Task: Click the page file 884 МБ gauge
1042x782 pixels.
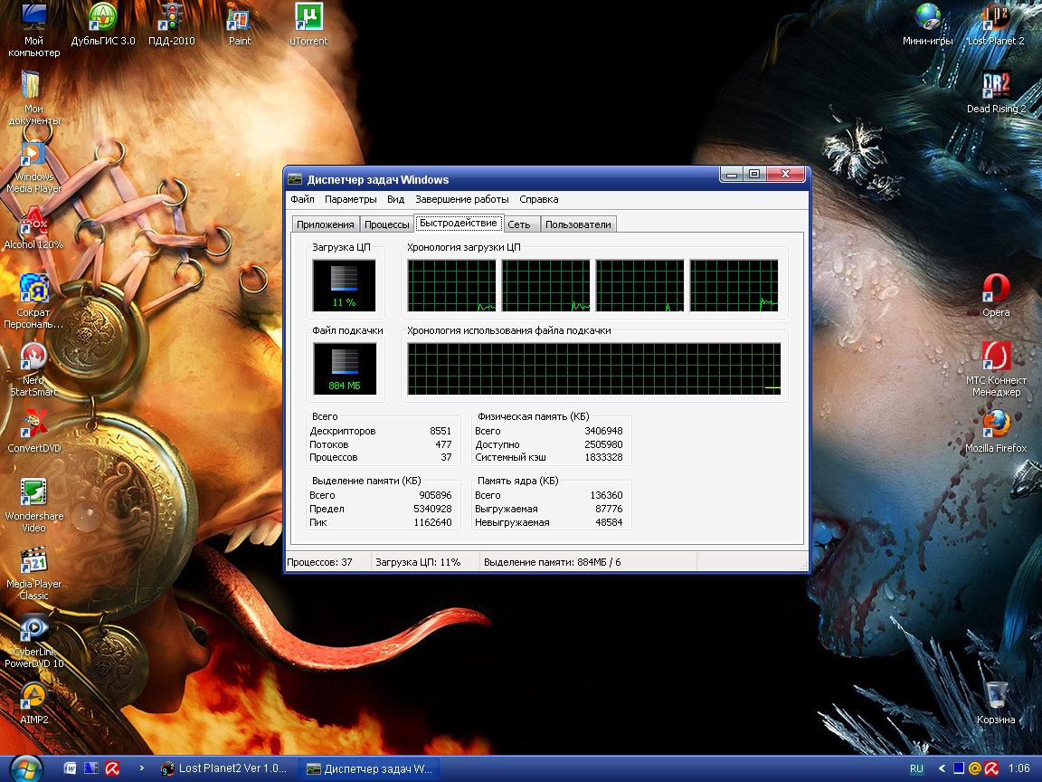Action: pos(345,368)
